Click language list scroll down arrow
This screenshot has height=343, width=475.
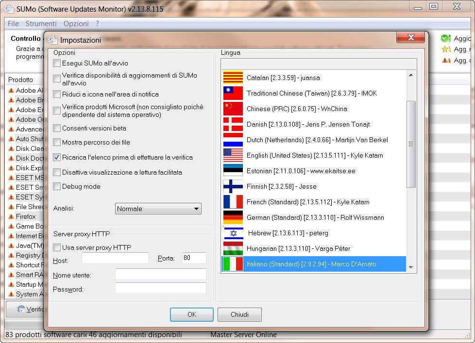(x=411, y=267)
